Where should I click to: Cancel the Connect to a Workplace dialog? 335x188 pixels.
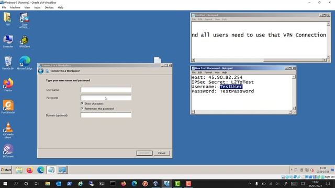tap(162, 153)
